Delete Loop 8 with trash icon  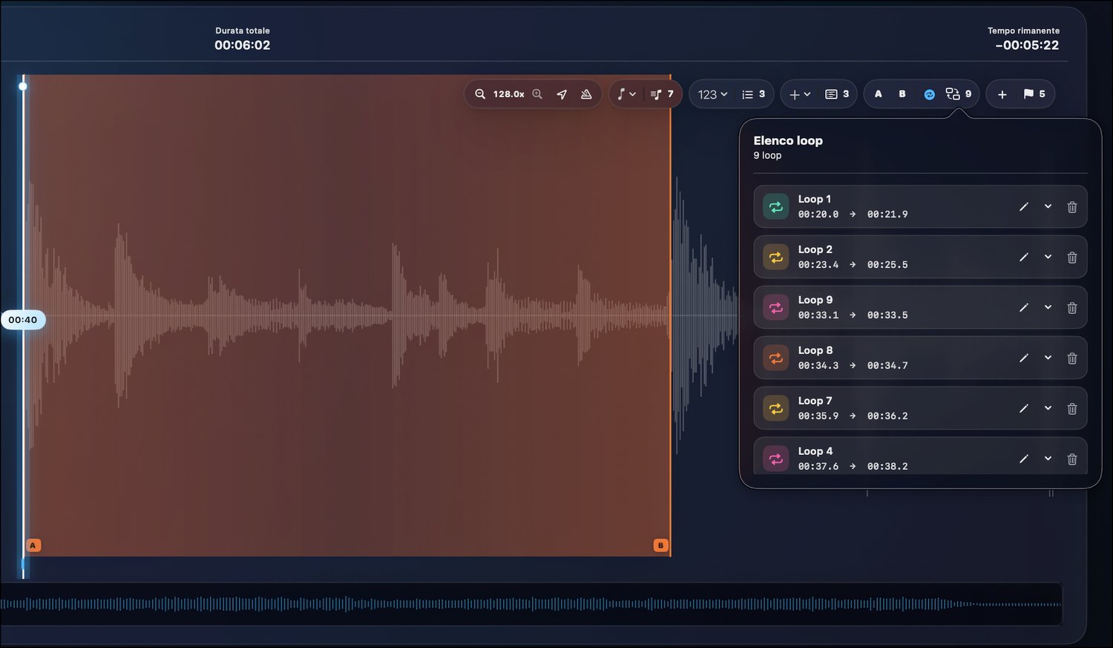coord(1072,359)
